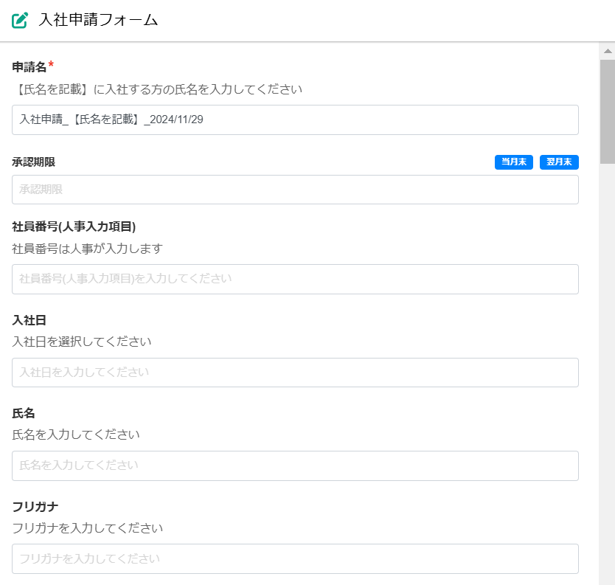Click the フリガナ label
615x585 pixels.
pos(35,507)
